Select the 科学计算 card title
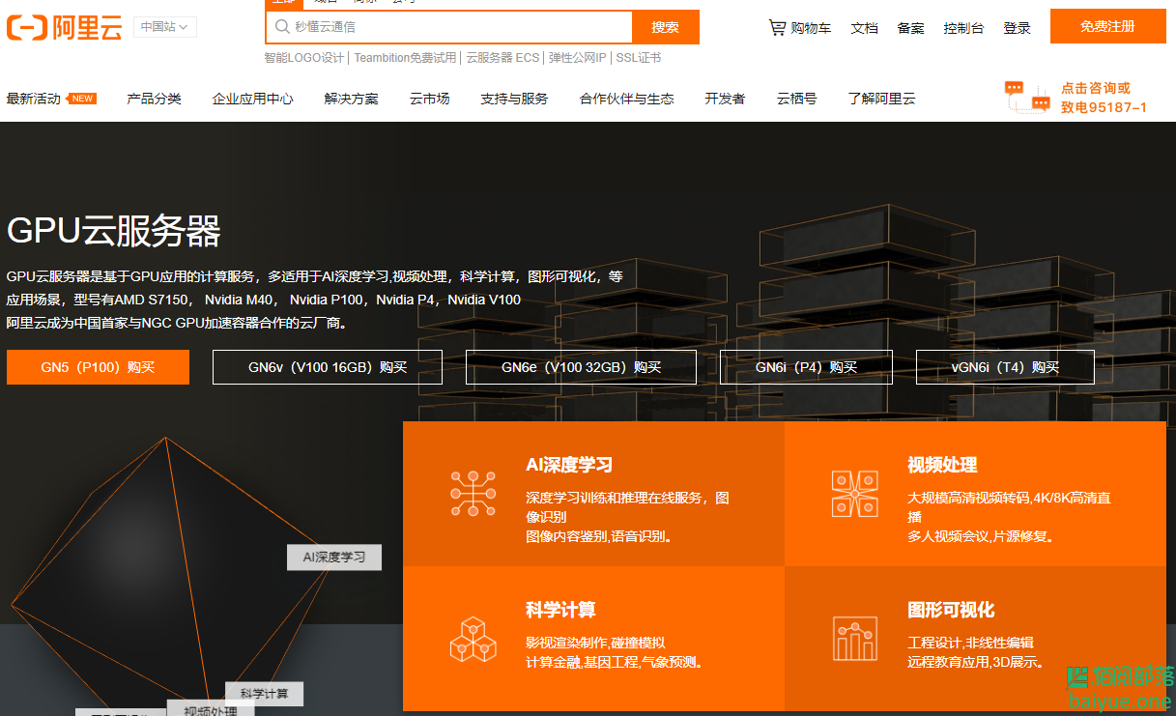Viewport: 1176px width, 716px height. (x=560, y=610)
